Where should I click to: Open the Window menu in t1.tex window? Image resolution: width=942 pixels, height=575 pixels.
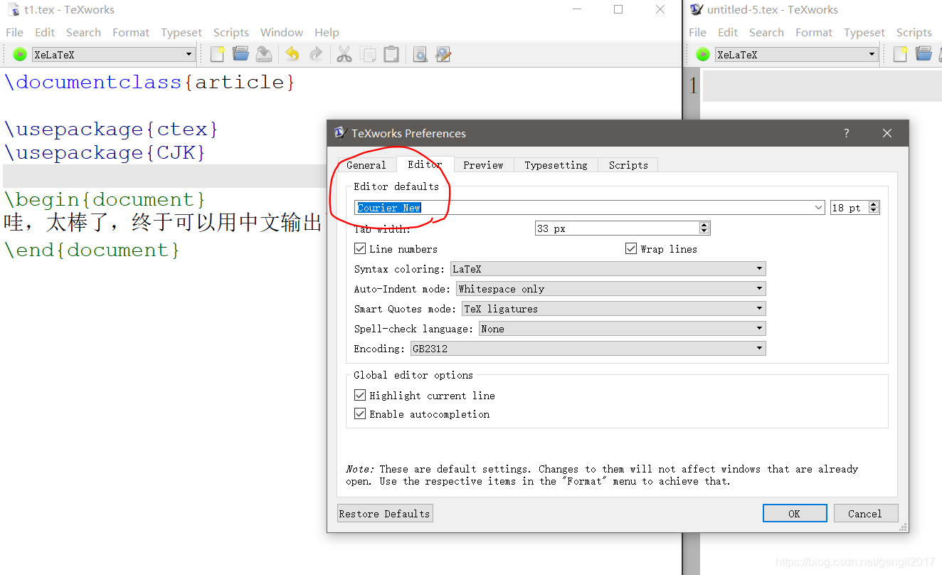click(282, 32)
